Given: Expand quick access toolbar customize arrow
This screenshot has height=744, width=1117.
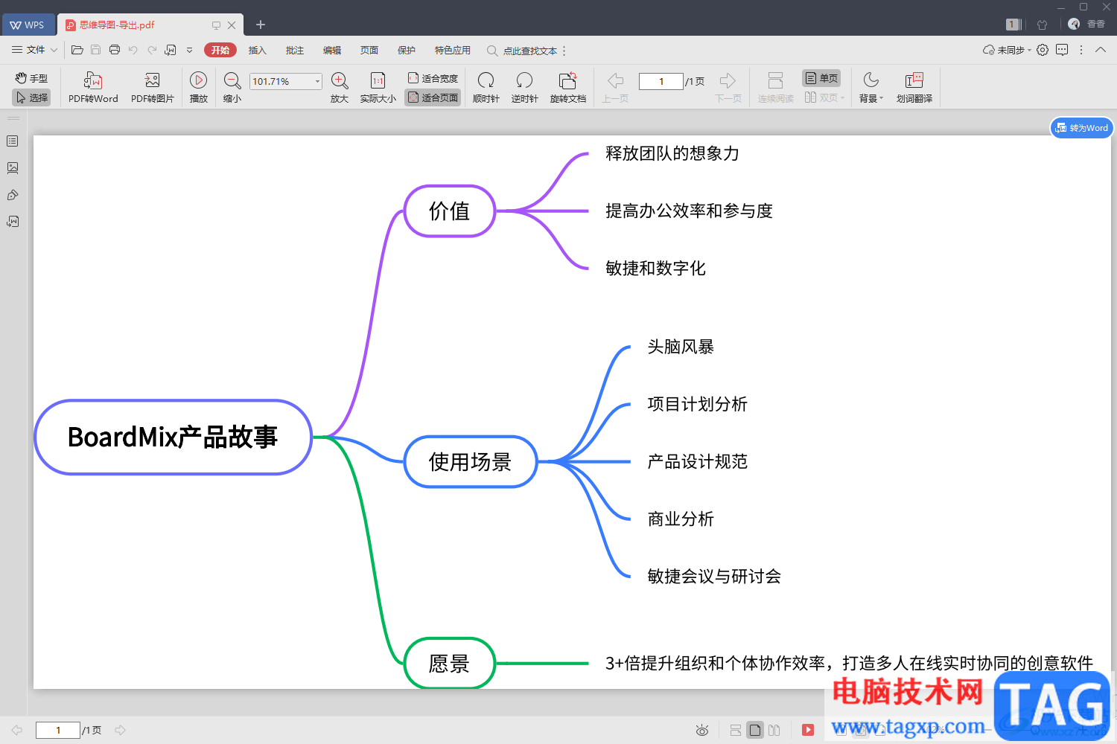Looking at the screenshot, I should click(189, 50).
